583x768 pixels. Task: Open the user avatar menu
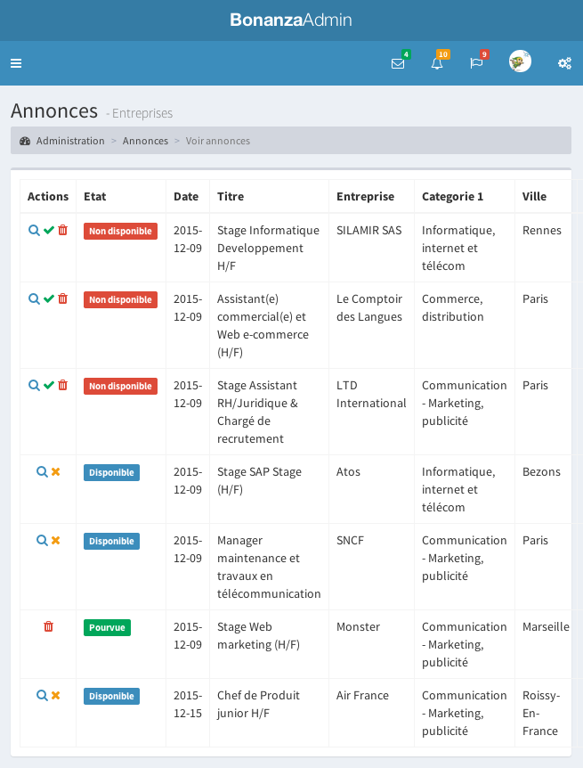(x=520, y=62)
